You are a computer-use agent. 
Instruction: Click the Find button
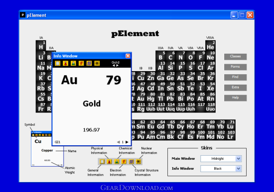click(x=235, y=77)
